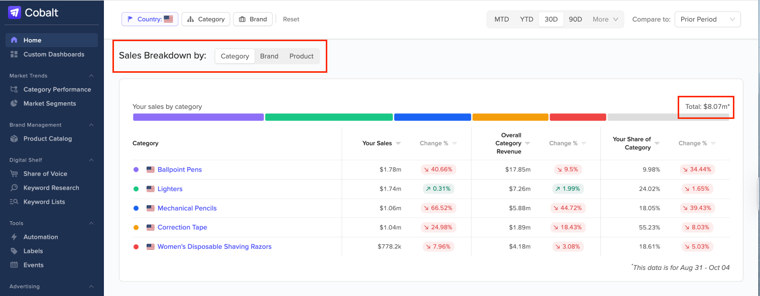This screenshot has height=296, width=760.
Task: Click the red segment of the sales bar
Action: point(578,117)
